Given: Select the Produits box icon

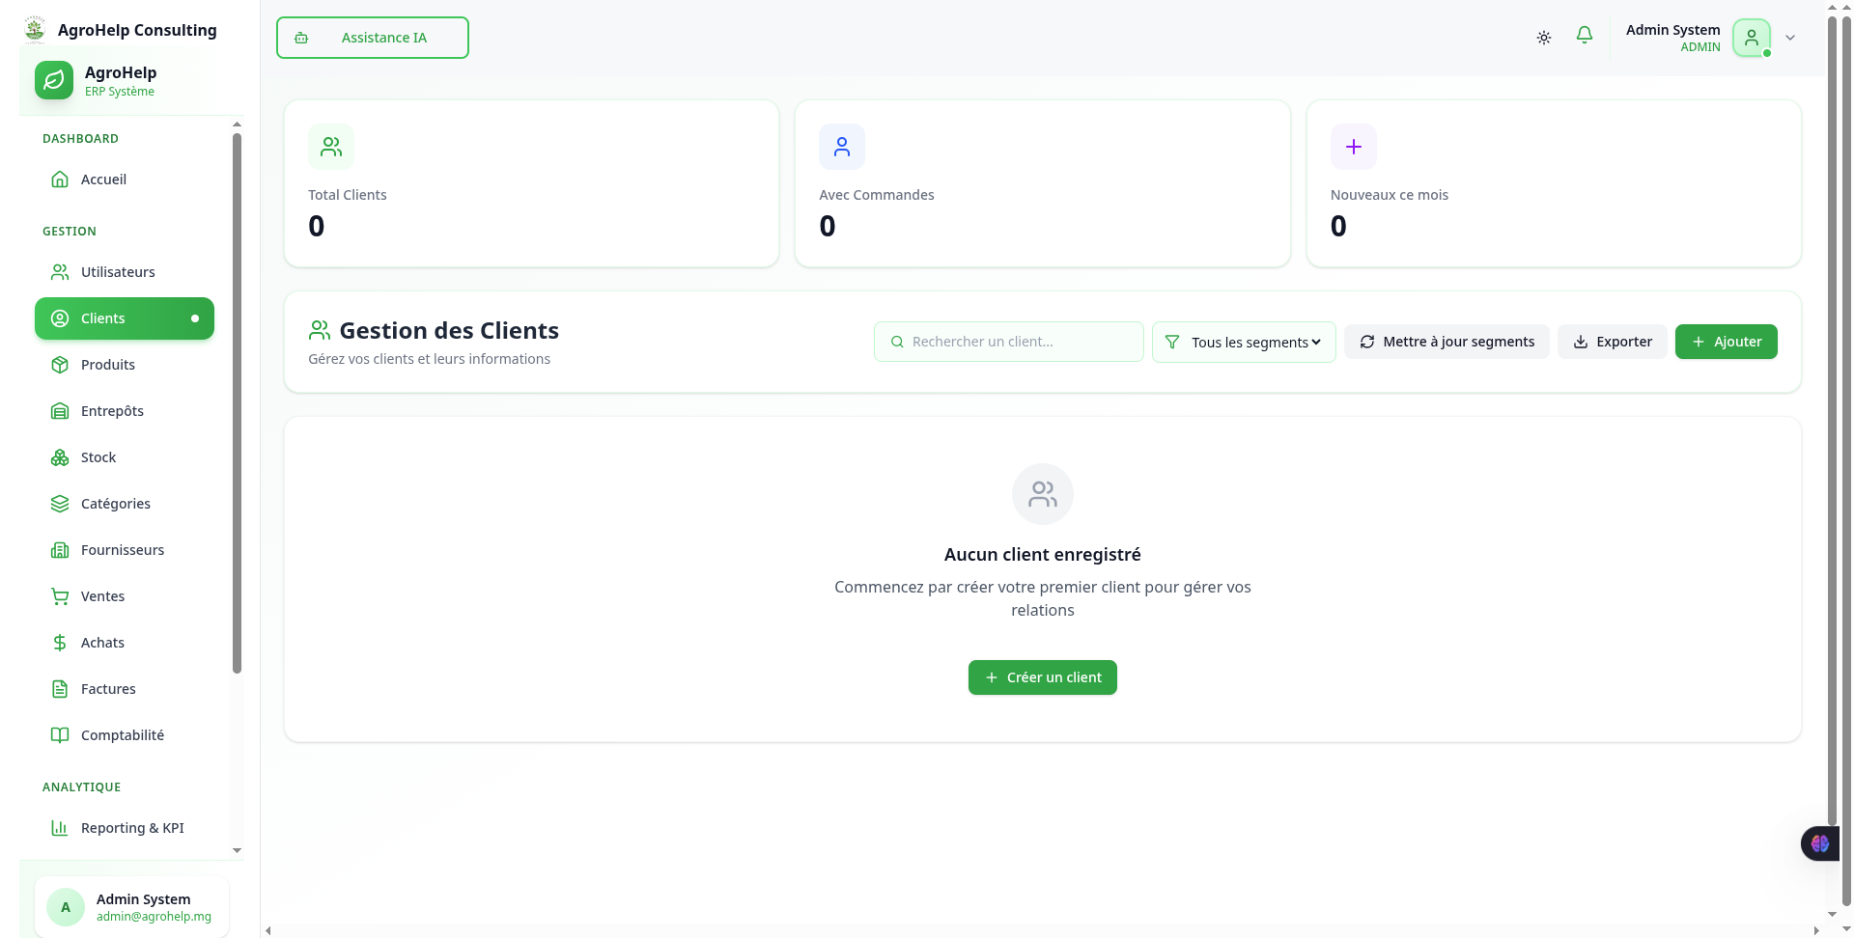Looking at the screenshot, I should [x=60, y=365].
